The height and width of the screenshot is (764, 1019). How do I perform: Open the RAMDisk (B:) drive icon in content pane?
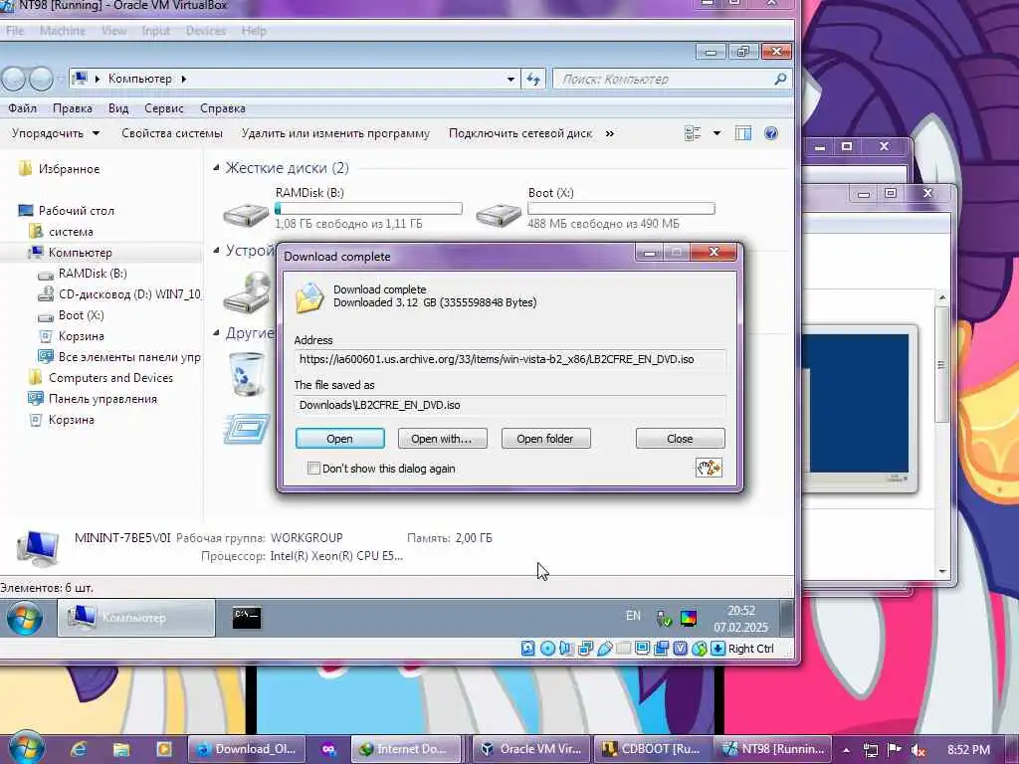[247, 214]
